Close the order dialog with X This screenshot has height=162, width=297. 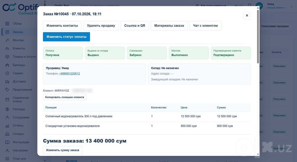[x=247, y=15]
